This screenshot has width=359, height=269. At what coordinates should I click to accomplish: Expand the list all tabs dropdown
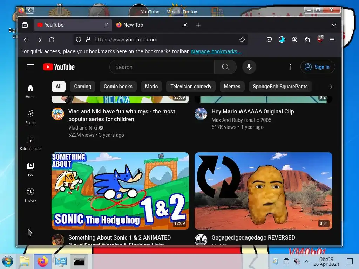tap(334, 25)
